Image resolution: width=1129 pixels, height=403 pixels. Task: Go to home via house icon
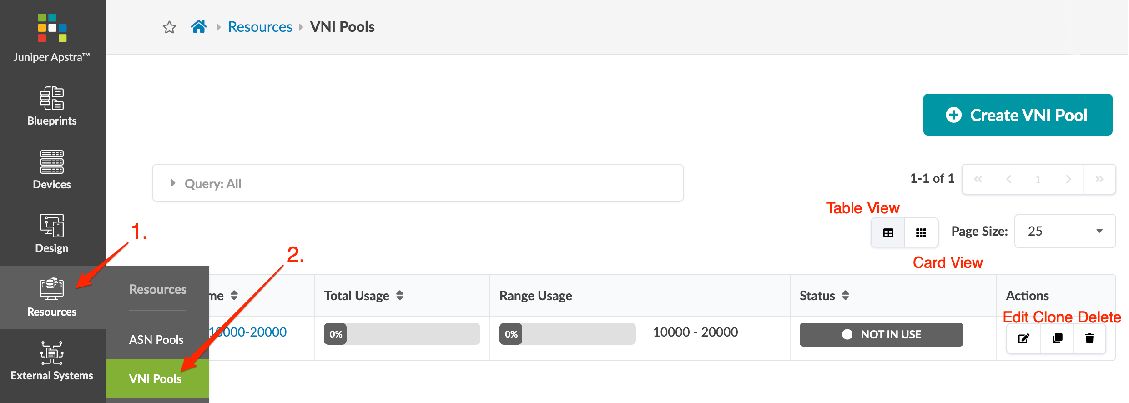coord(199,27)
